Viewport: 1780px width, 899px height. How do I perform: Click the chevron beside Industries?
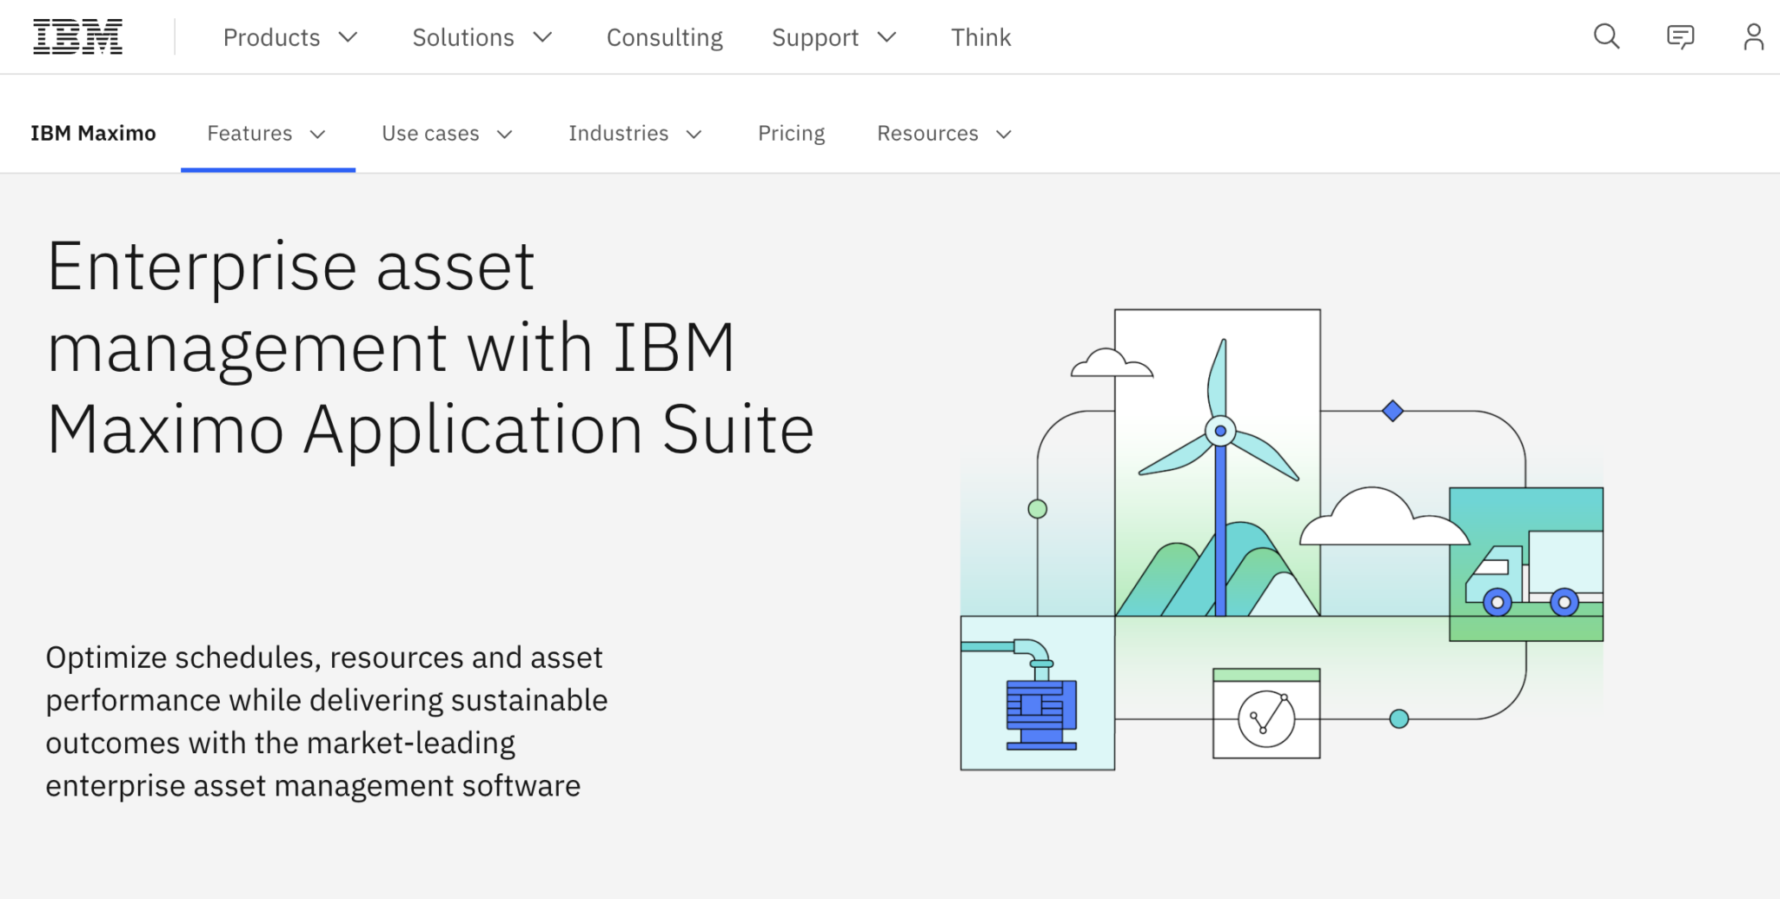(x=693, y=134)
